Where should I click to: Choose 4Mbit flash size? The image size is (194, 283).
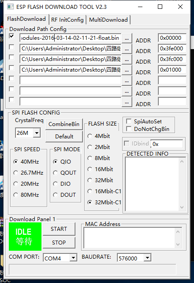click(x=90, y=136)
